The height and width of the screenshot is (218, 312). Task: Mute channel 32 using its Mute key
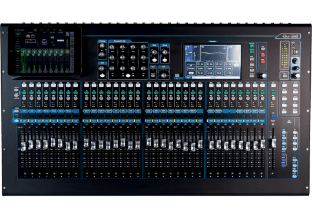coord(263,85)
